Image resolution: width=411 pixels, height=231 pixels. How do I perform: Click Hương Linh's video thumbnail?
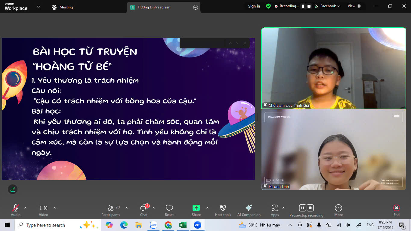(x=333, y=150)
